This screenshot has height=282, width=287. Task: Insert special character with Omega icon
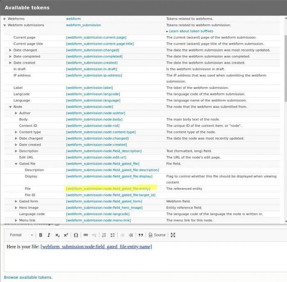[x=76, y=235]
